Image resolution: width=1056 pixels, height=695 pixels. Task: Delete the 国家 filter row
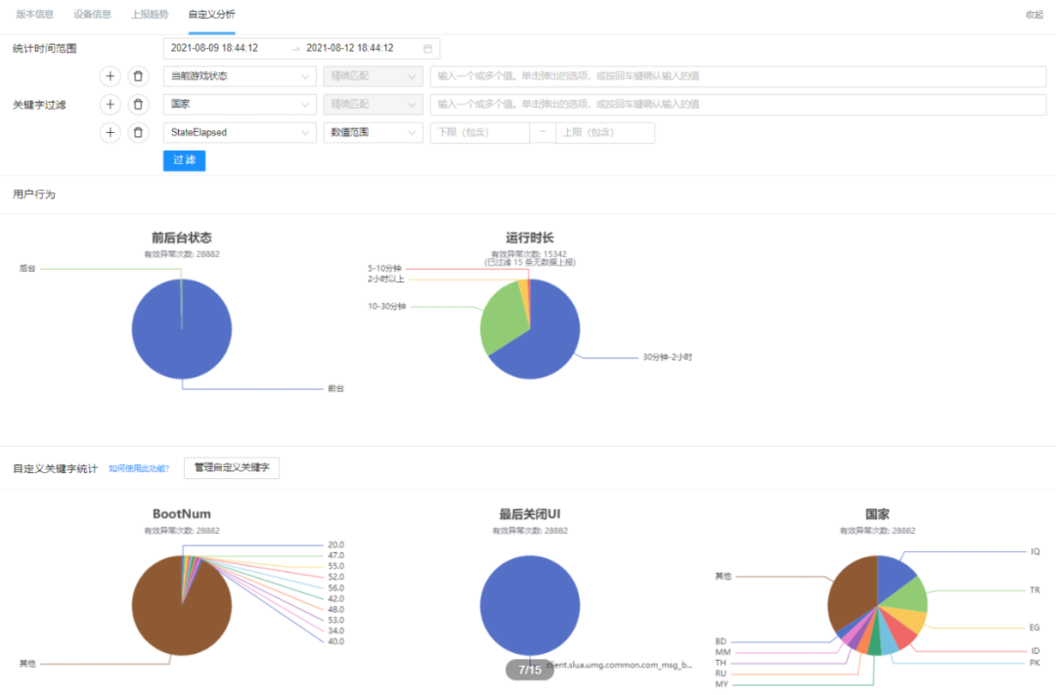point(138,105)
